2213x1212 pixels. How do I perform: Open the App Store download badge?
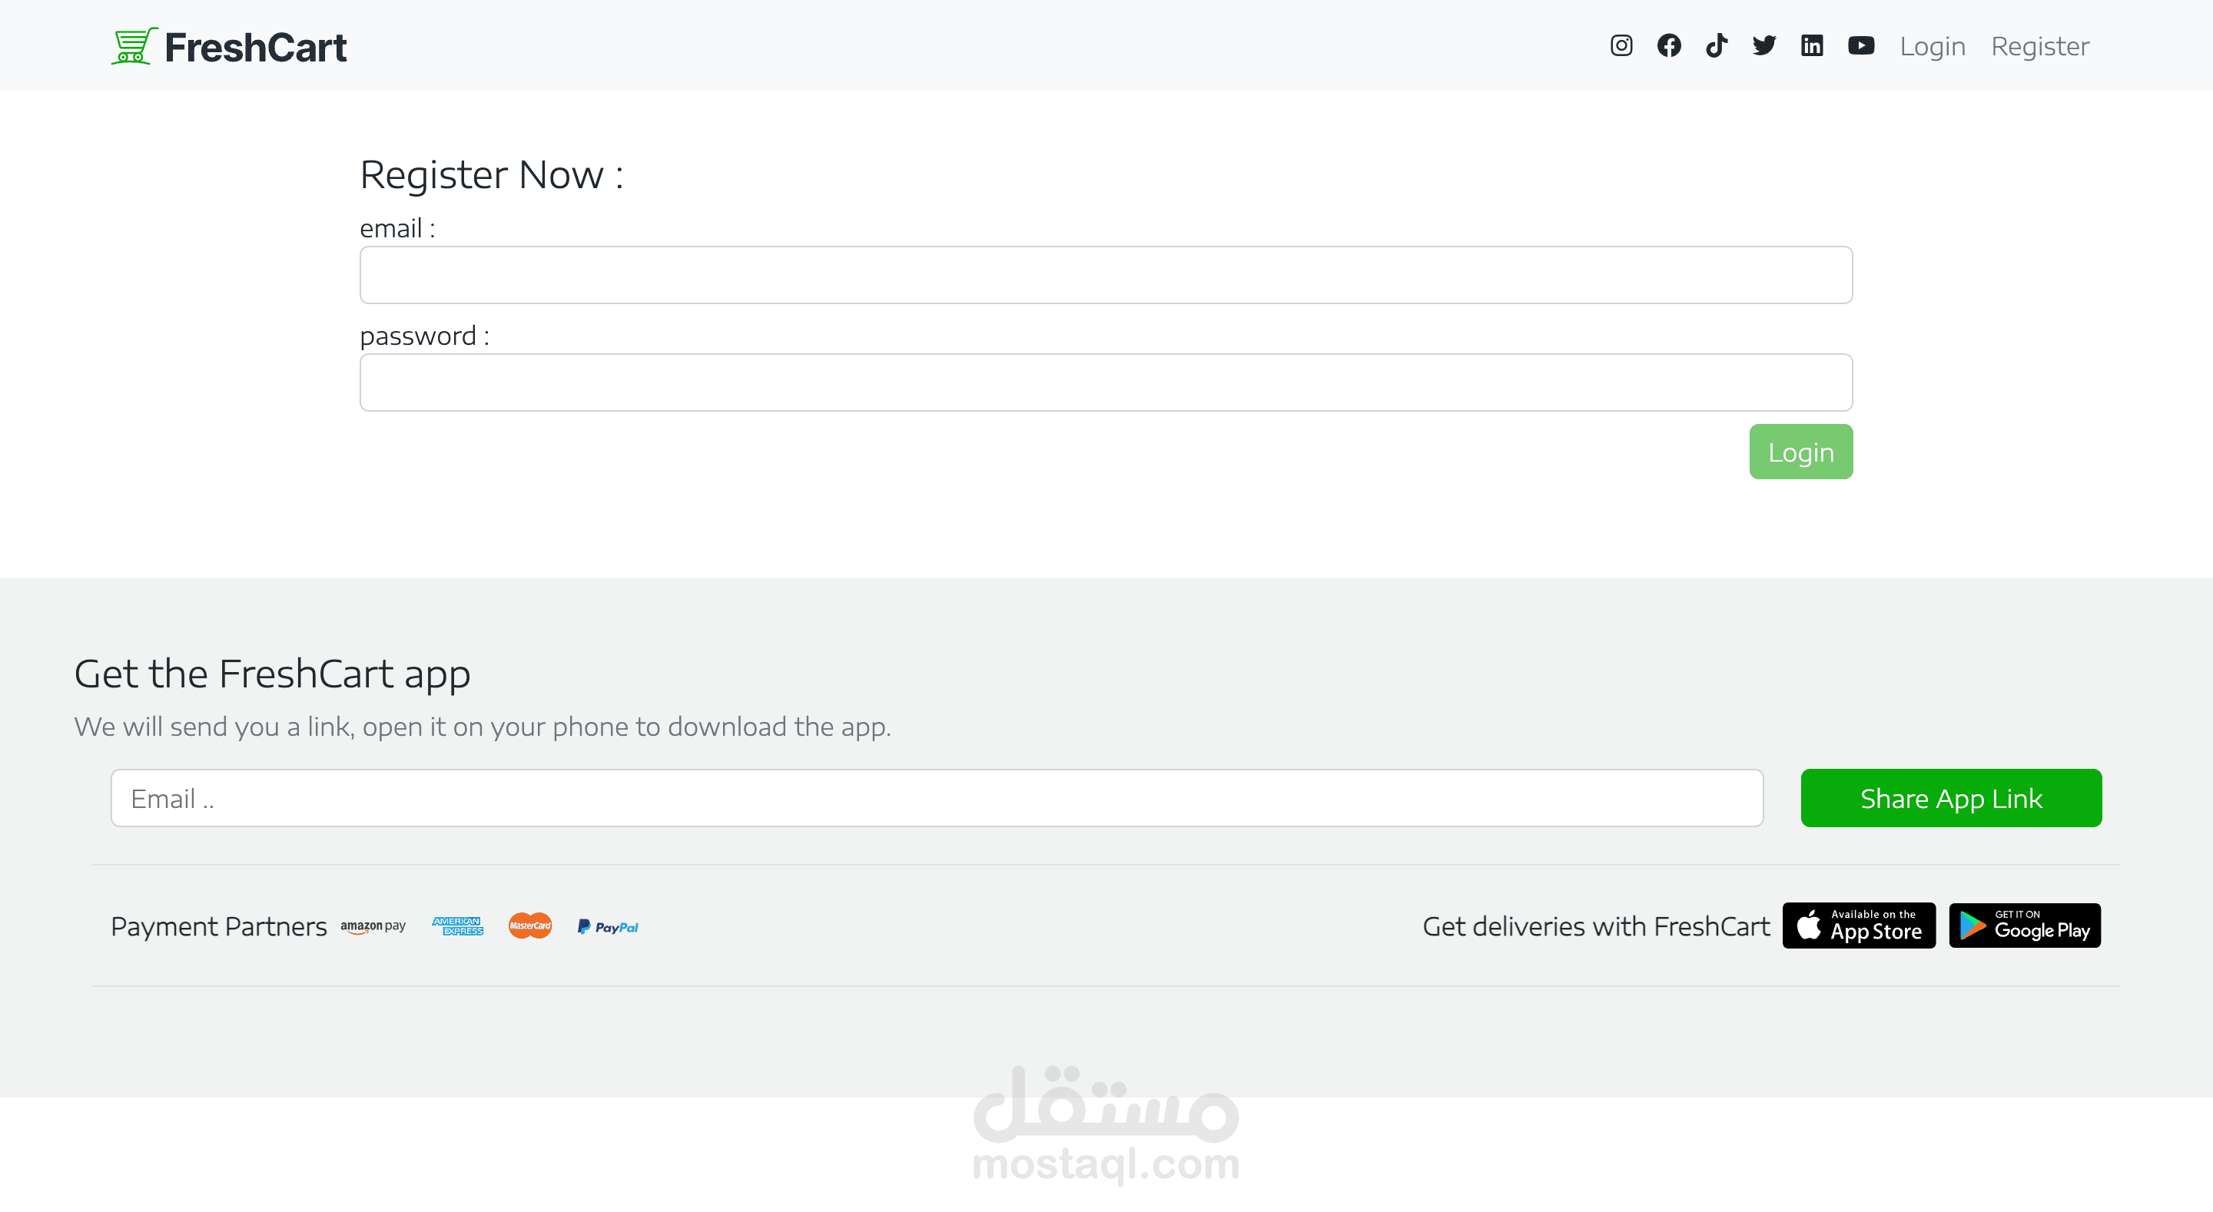pos(1858,925)
